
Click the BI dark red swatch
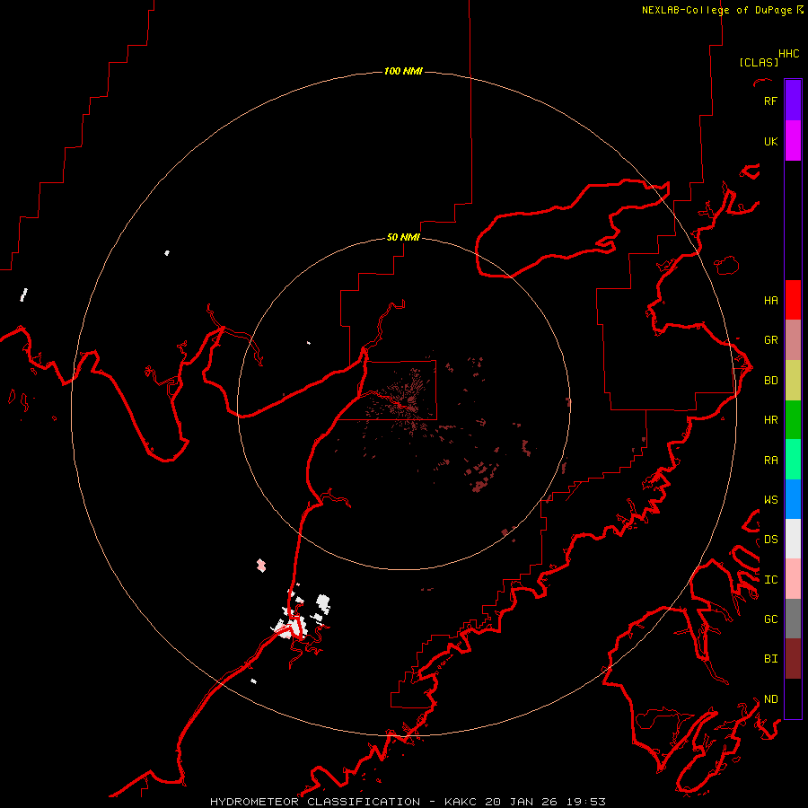point(793,659)
